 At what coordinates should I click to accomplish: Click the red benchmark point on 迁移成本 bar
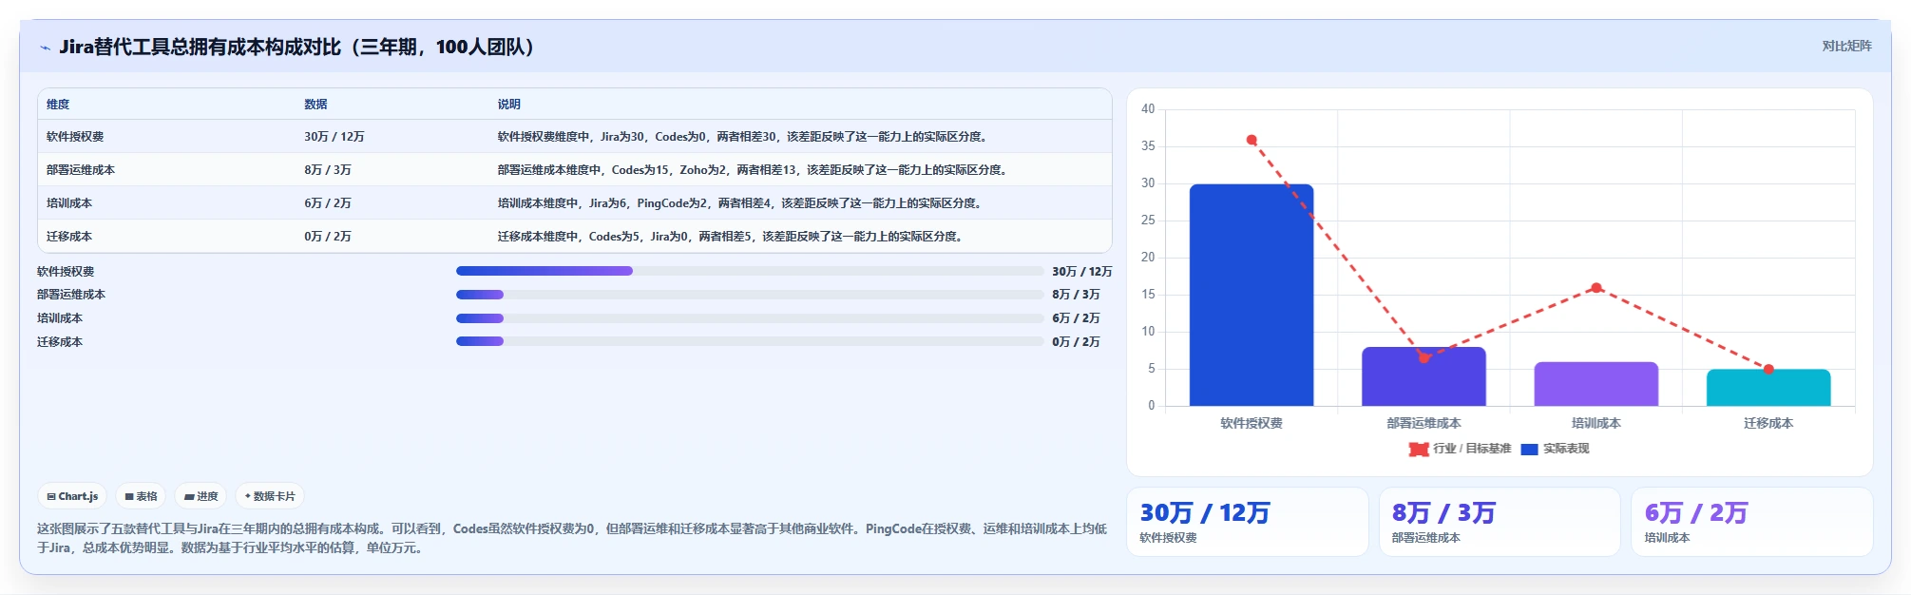(x=1768, y=369)
